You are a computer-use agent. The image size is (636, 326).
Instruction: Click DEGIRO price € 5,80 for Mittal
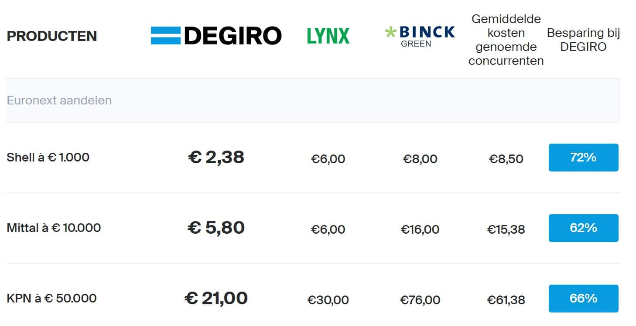click(216, 228)
